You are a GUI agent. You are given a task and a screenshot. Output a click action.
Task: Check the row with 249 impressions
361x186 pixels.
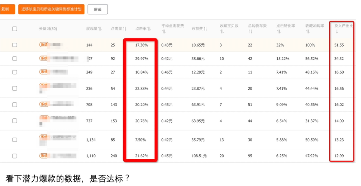pos(15,72)
